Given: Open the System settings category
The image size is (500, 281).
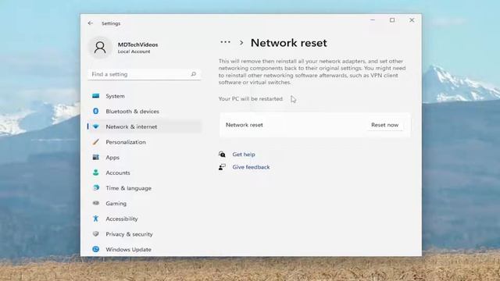Looking at the screenshot, I should [145, 96].
